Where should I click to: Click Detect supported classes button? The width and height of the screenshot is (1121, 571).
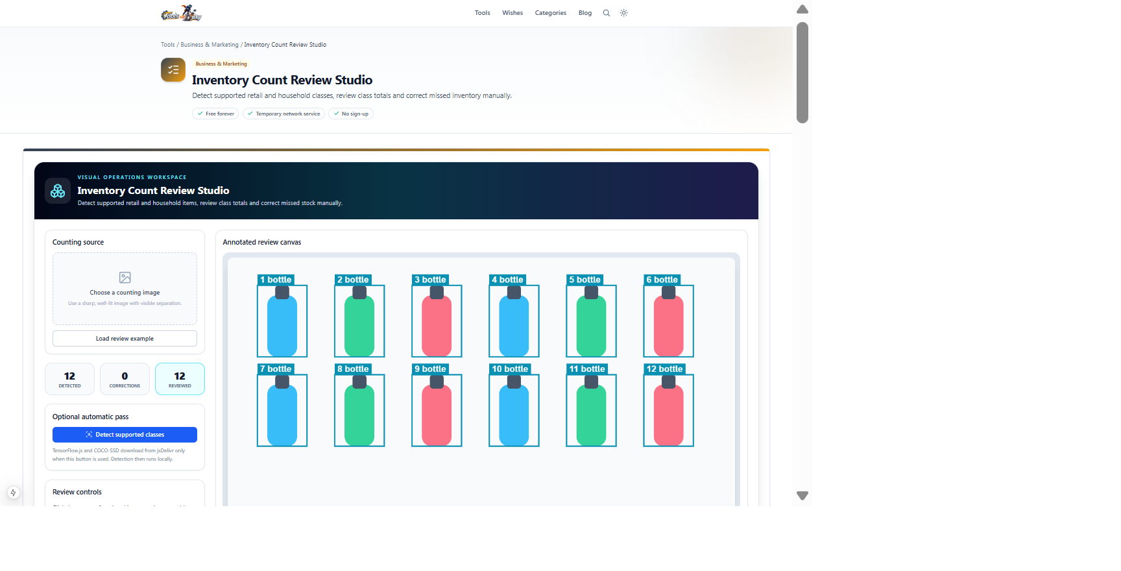[x=125, y=435]
